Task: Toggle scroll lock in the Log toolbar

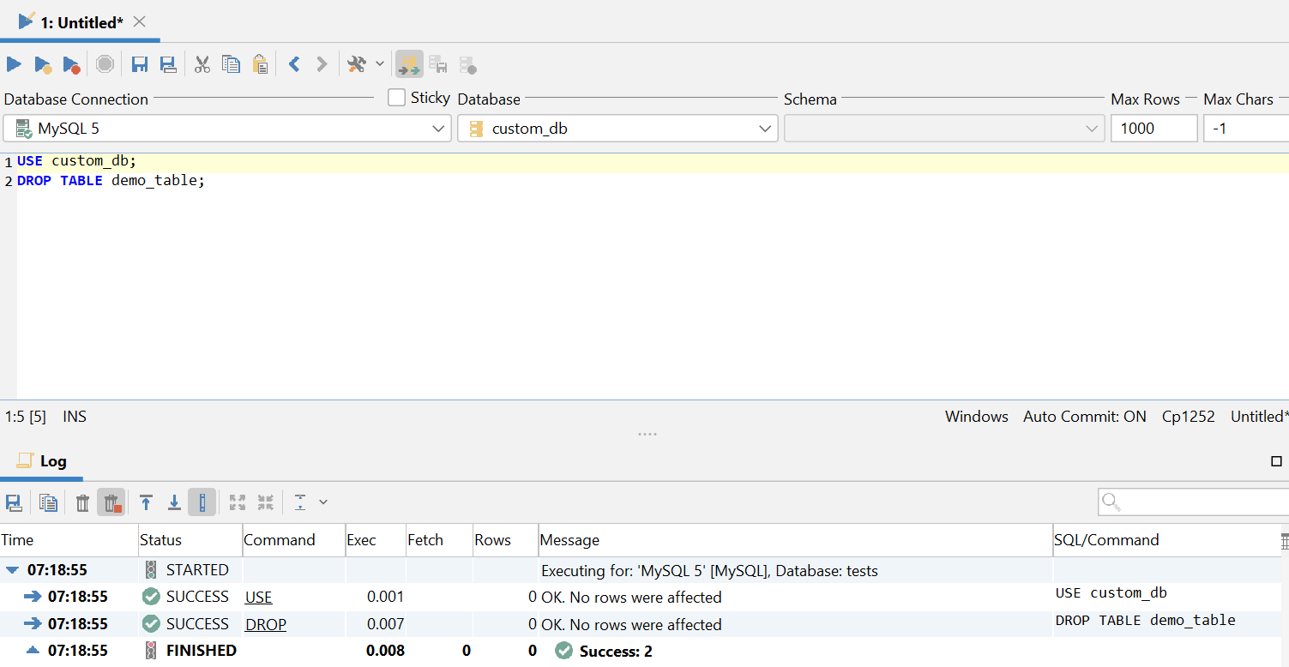Action: point(202,502)
